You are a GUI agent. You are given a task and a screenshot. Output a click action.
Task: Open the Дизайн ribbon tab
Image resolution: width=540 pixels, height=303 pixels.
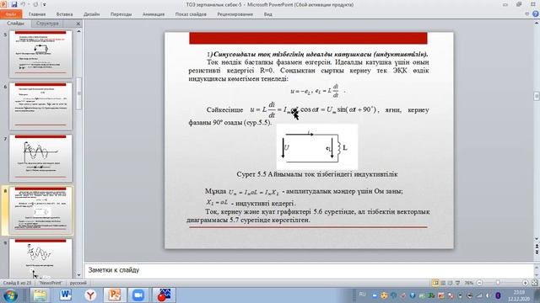coord(92,14)
